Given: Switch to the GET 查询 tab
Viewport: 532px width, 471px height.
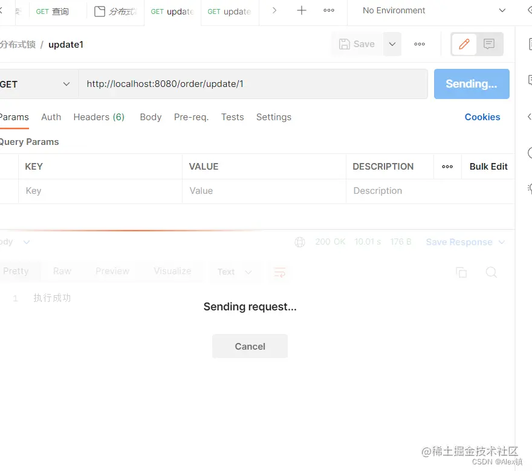Looking at the screenshot, I should pos(53,11).
